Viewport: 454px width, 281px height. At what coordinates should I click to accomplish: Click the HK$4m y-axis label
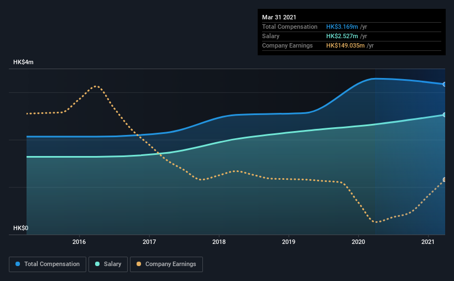(x=23, y=63)
